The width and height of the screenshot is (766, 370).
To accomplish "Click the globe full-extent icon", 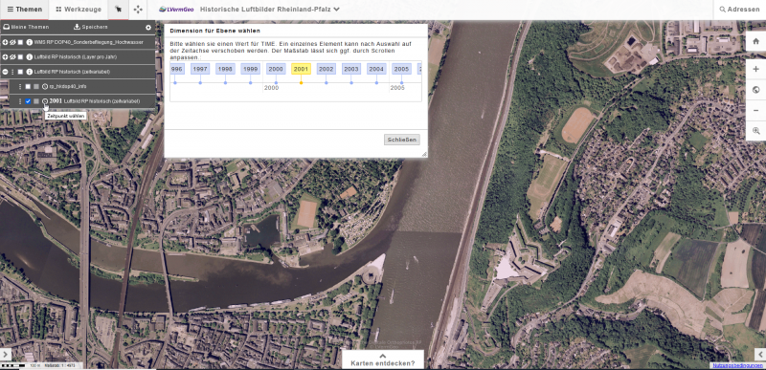I will click(x=755, y=90).
